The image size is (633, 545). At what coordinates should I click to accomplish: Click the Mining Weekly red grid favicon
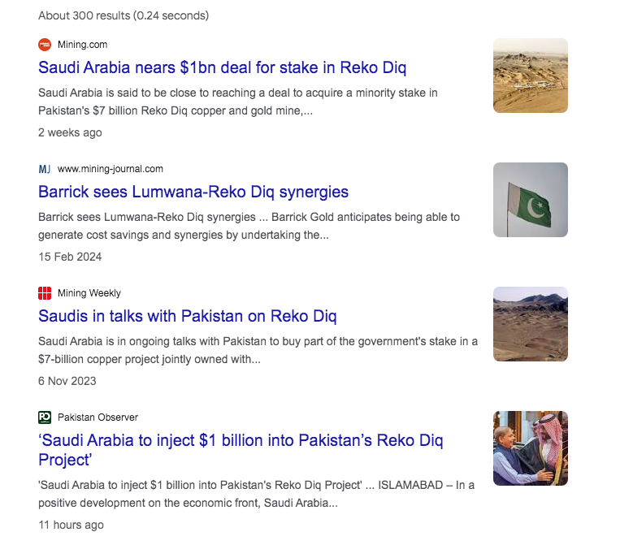pos(45,293)
